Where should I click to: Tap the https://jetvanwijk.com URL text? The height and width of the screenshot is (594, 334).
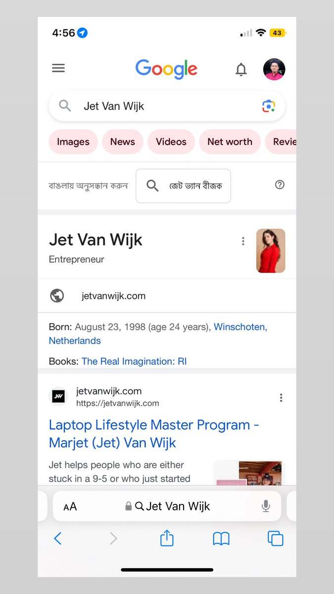[x=118, y=403]
